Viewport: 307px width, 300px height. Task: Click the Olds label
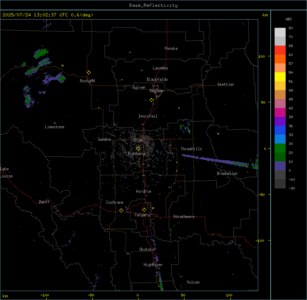(x=138, y=140)
